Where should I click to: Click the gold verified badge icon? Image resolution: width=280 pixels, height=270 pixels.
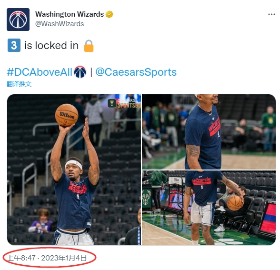pyautogui.click(x=110, y=14)
